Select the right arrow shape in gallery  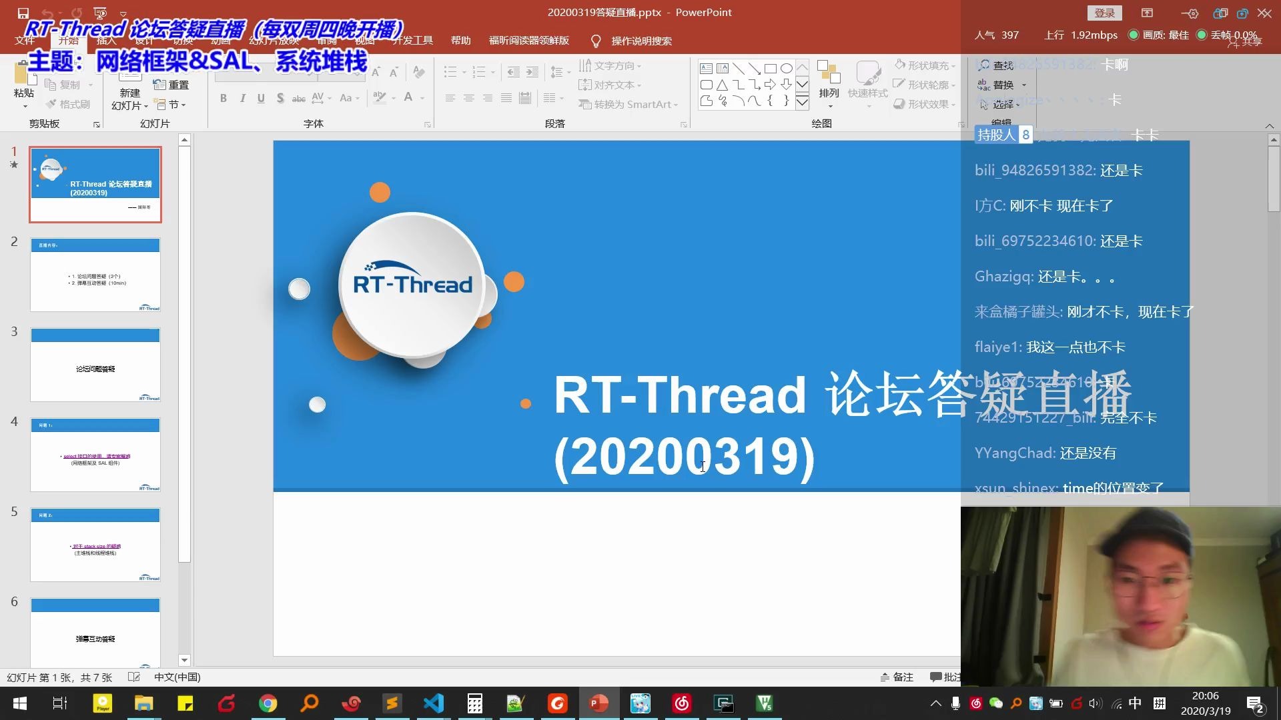[770, 85]
